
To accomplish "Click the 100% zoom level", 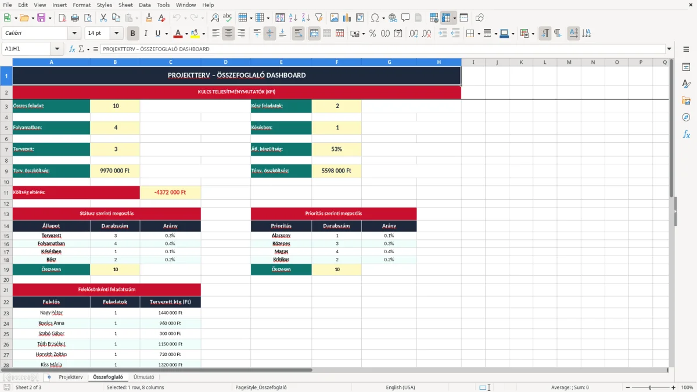I will [687, 387].
